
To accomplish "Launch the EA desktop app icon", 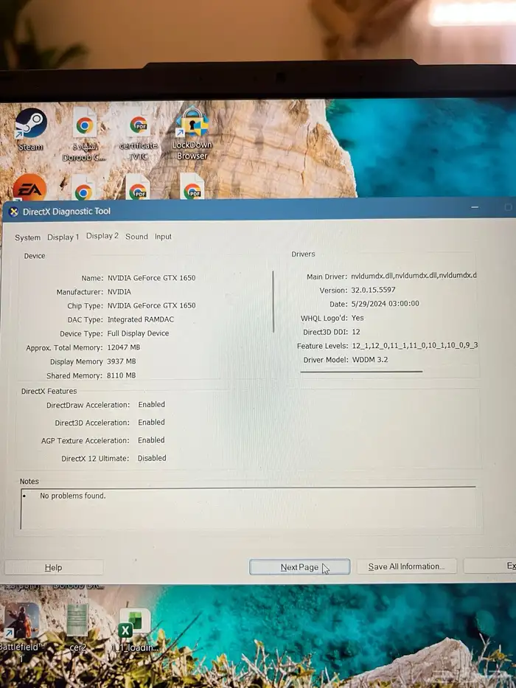I will pos(29,188).
